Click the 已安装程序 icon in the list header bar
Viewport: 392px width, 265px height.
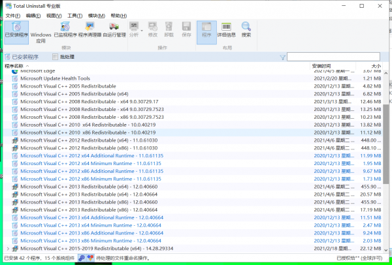[8, 57]
